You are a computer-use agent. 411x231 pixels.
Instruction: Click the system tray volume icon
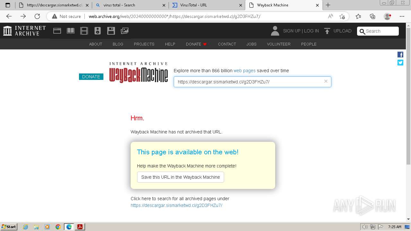(x=365, y=227)
